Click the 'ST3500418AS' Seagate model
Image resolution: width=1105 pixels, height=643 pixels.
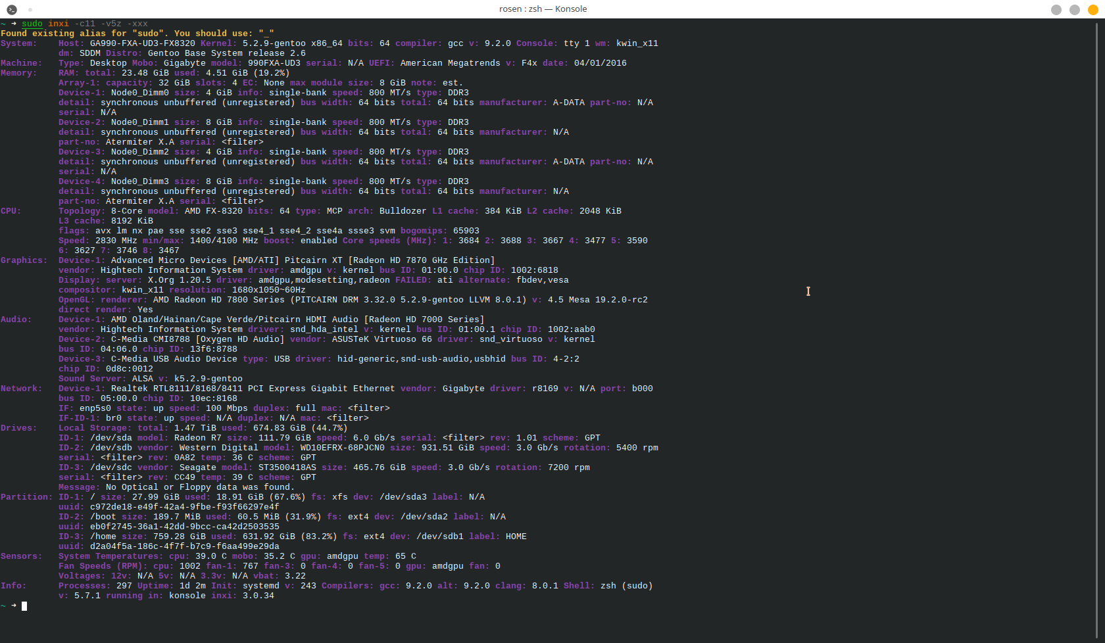tap(287, 467)
